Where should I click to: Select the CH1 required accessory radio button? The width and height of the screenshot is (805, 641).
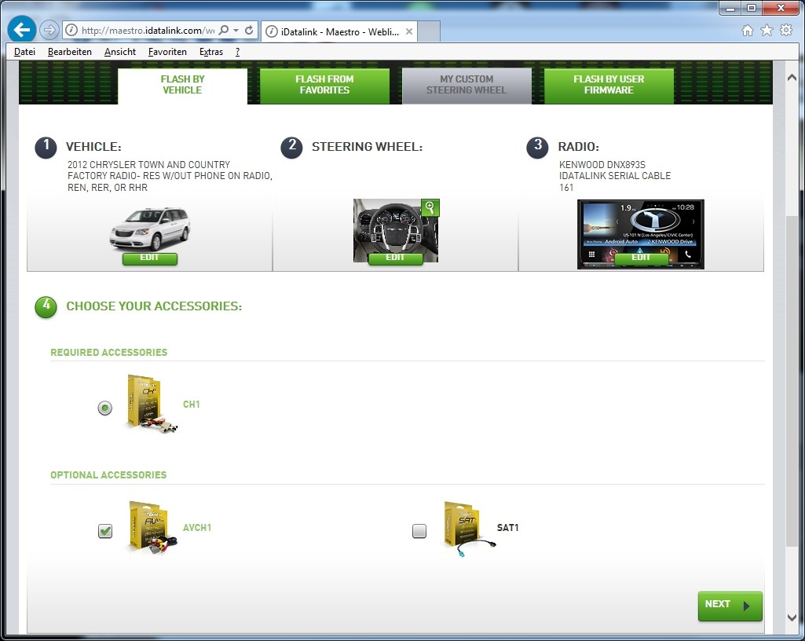104,408
